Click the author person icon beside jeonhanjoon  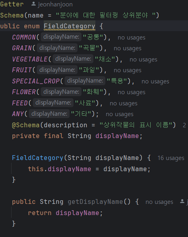pos(33,4)
